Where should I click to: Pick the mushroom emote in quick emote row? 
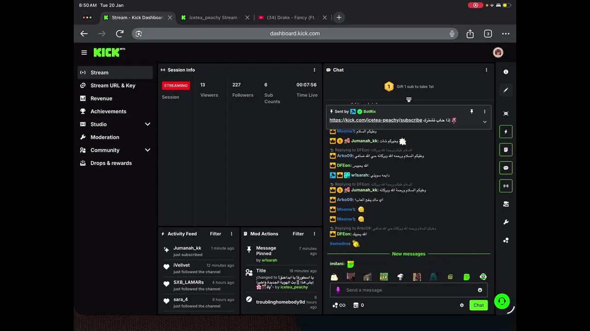pyautogui.click(x=400, y=277)
